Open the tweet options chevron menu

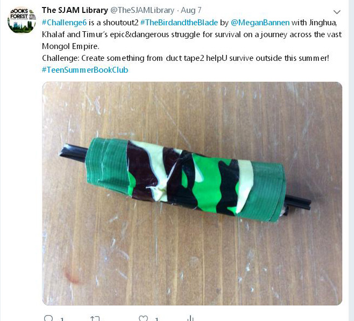tap(337, 12)
